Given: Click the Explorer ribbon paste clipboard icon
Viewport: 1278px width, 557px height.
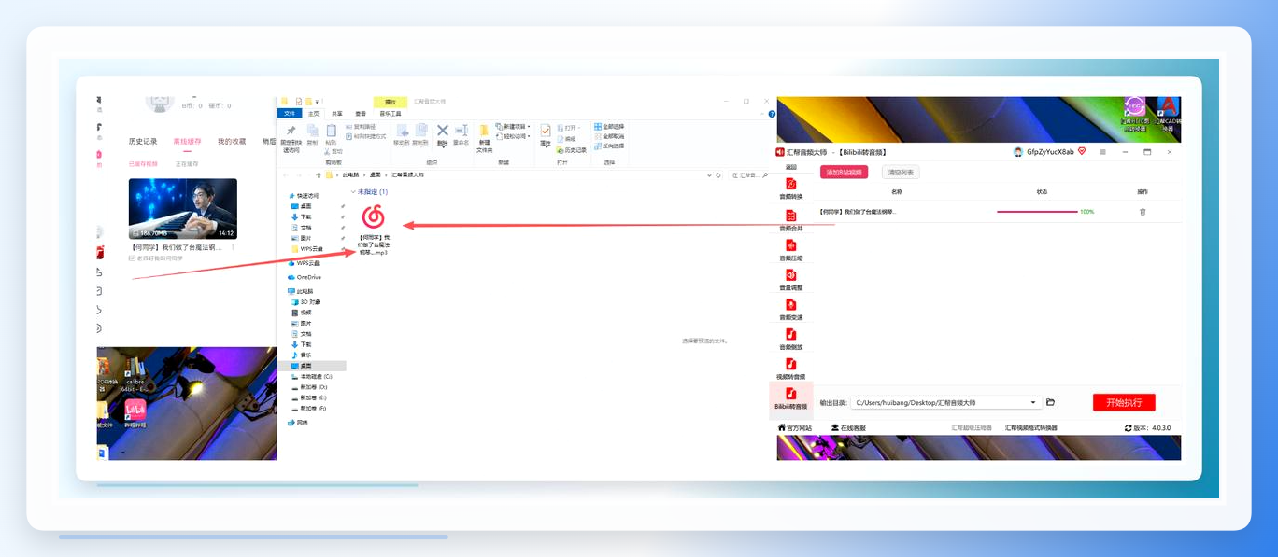Looking at the screenshot, I should coord(332,132).
